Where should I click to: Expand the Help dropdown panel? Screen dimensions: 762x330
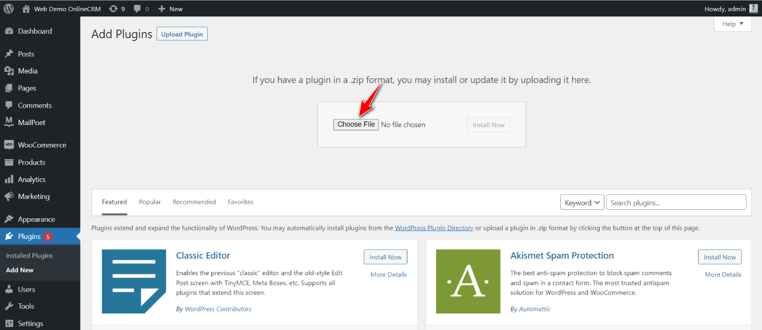[x=733, y=24]
